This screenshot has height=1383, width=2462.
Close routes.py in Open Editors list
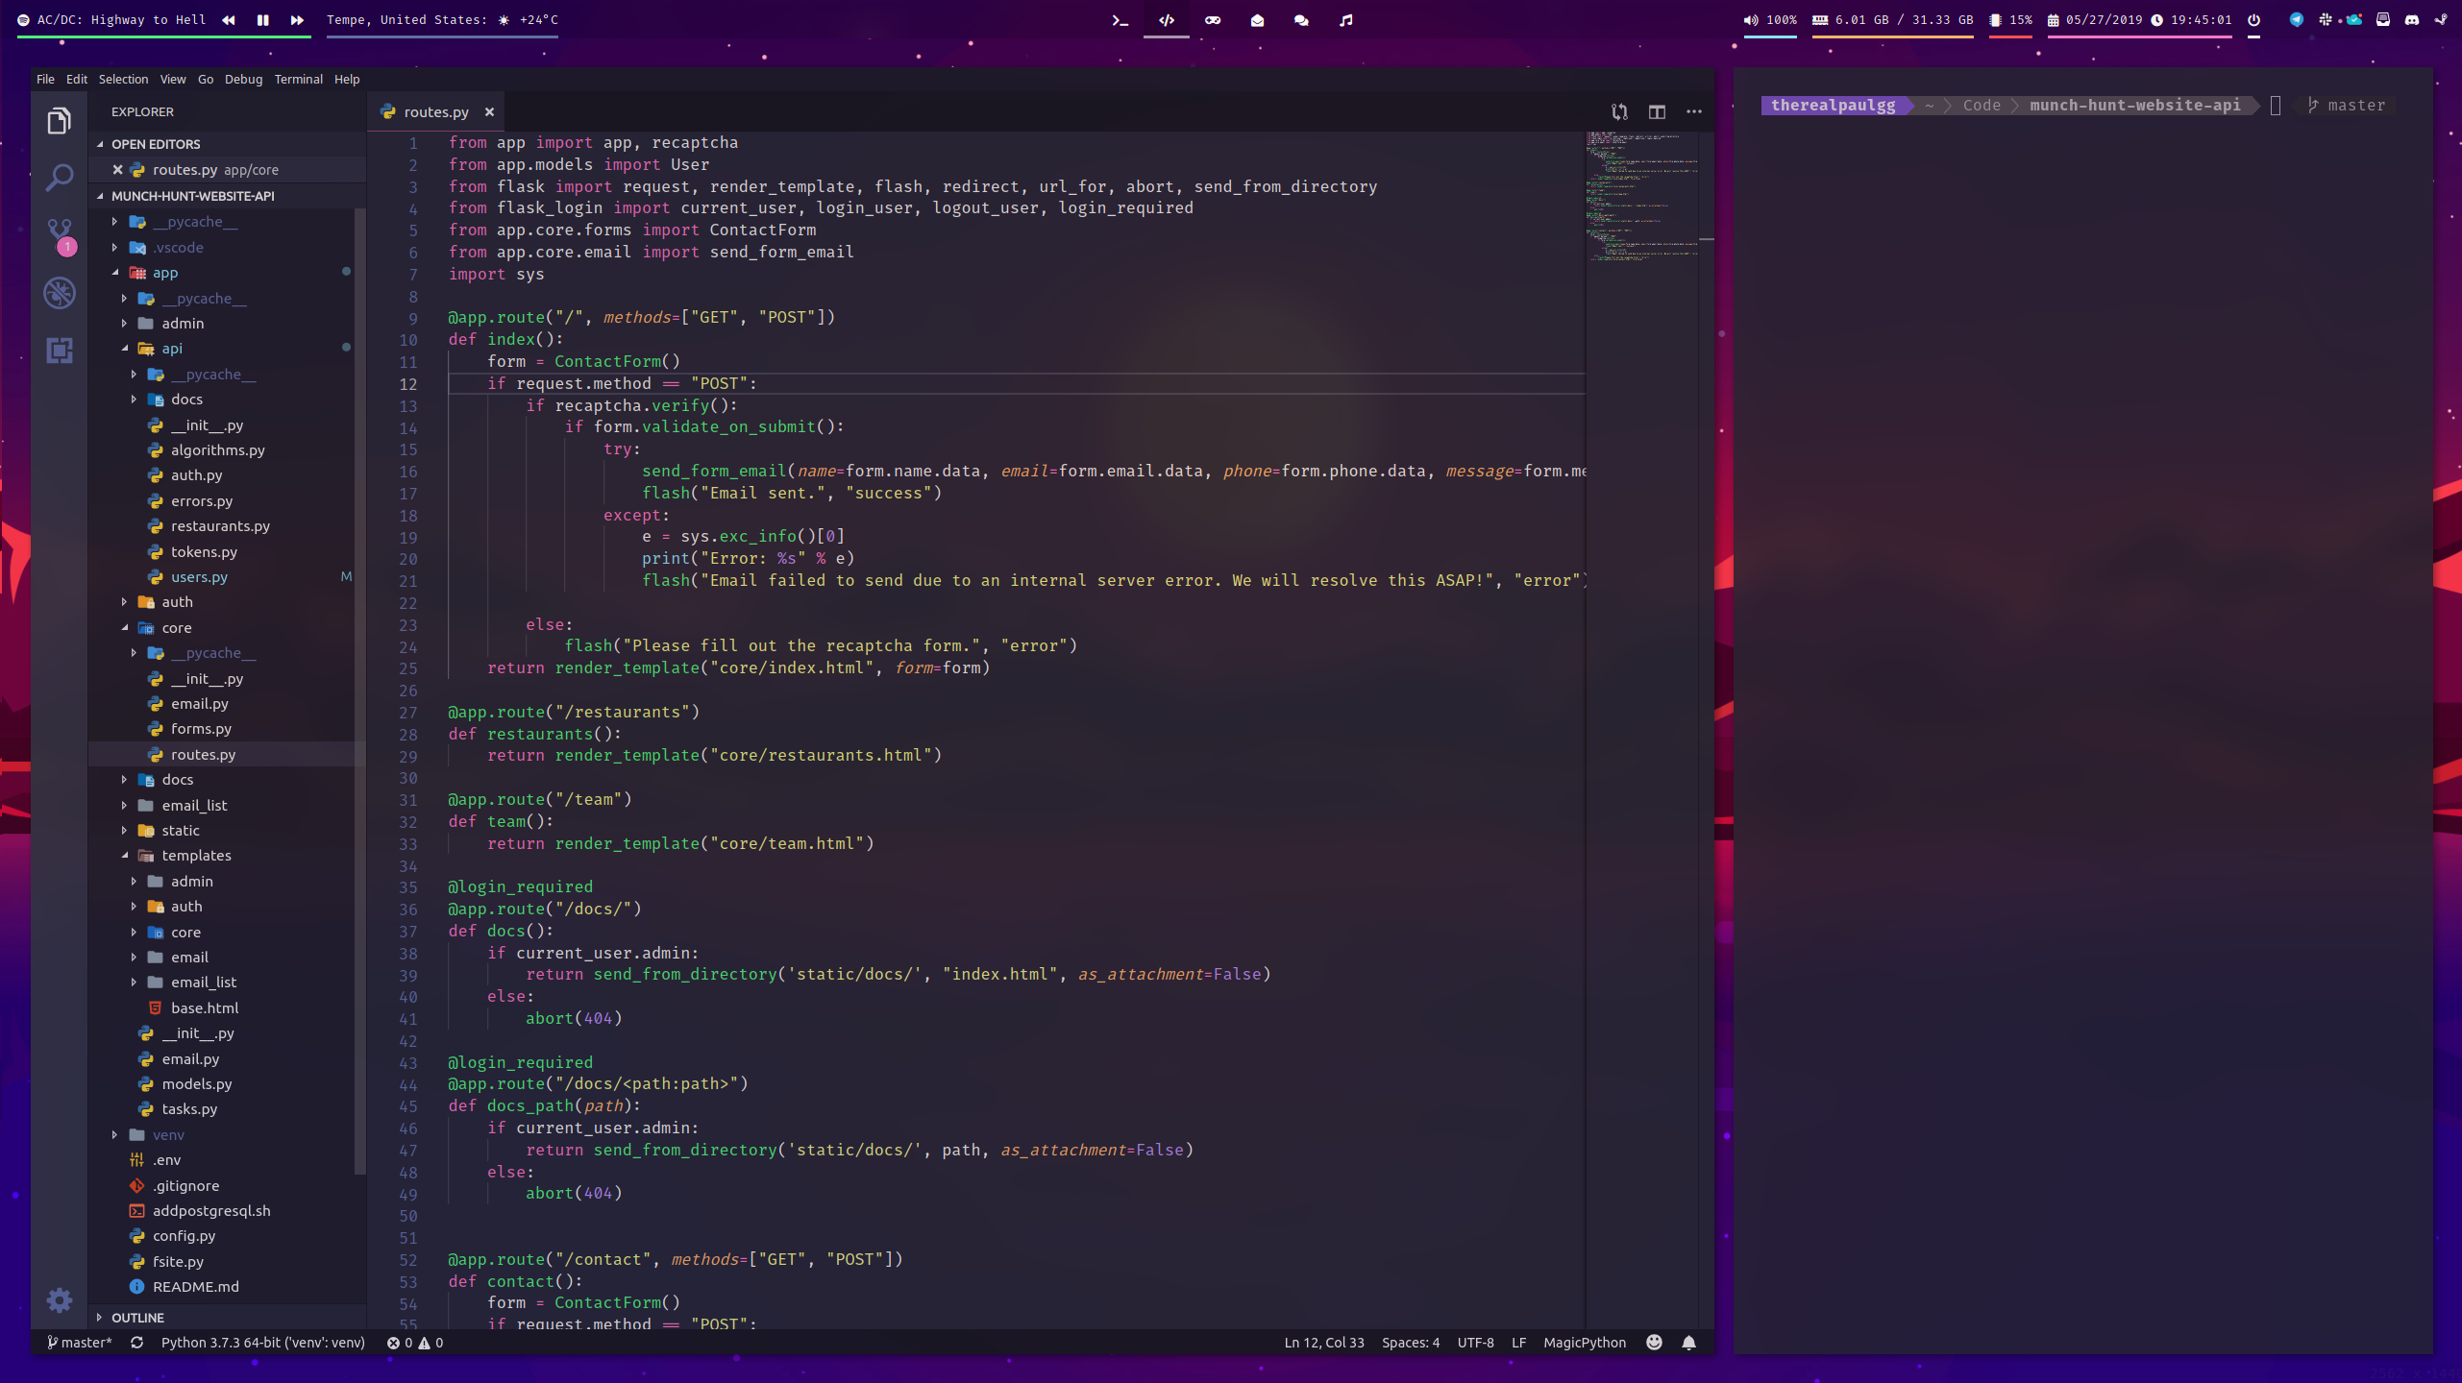click(117, 170)
